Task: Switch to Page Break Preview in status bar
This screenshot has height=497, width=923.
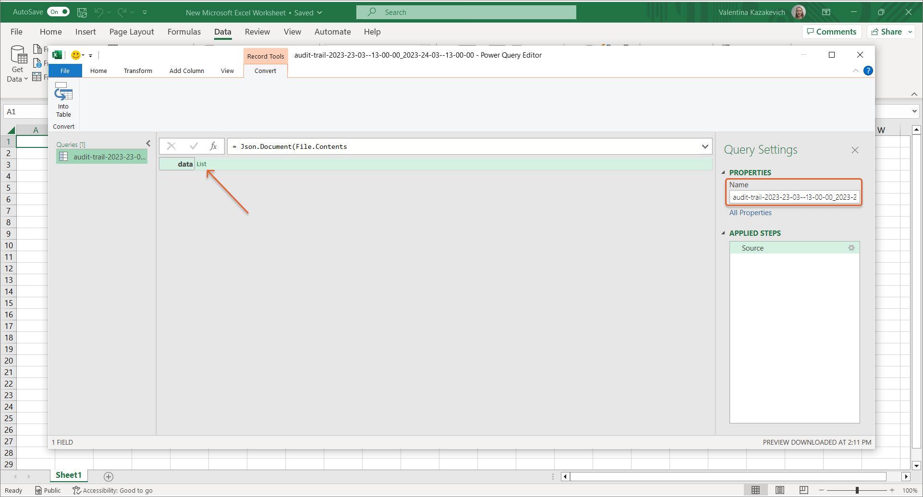Action: click(803, 490)
